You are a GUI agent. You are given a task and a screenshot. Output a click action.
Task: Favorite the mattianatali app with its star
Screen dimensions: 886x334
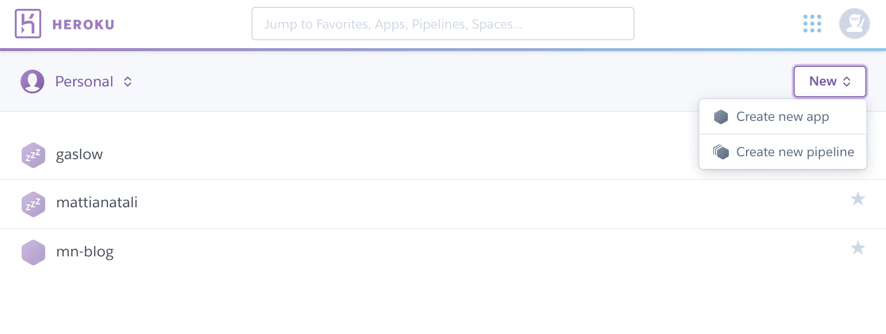tap(858, 199)
